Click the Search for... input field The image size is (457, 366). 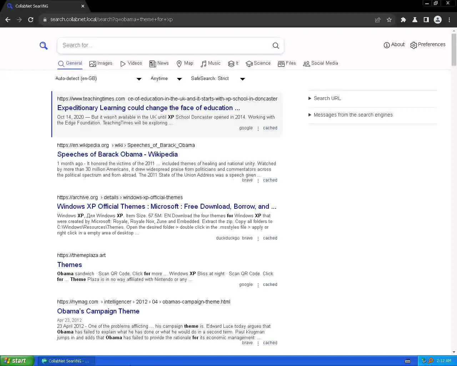click(162, 45)
